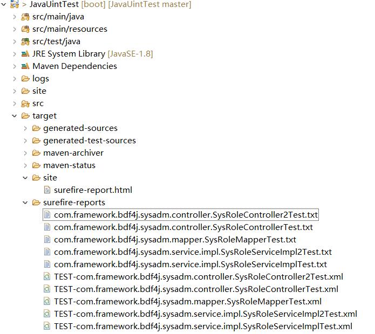Click the SysRoleMapperTest.txt file icon
The width and height of the screenshot is (375, 334).
coord(47,240)
